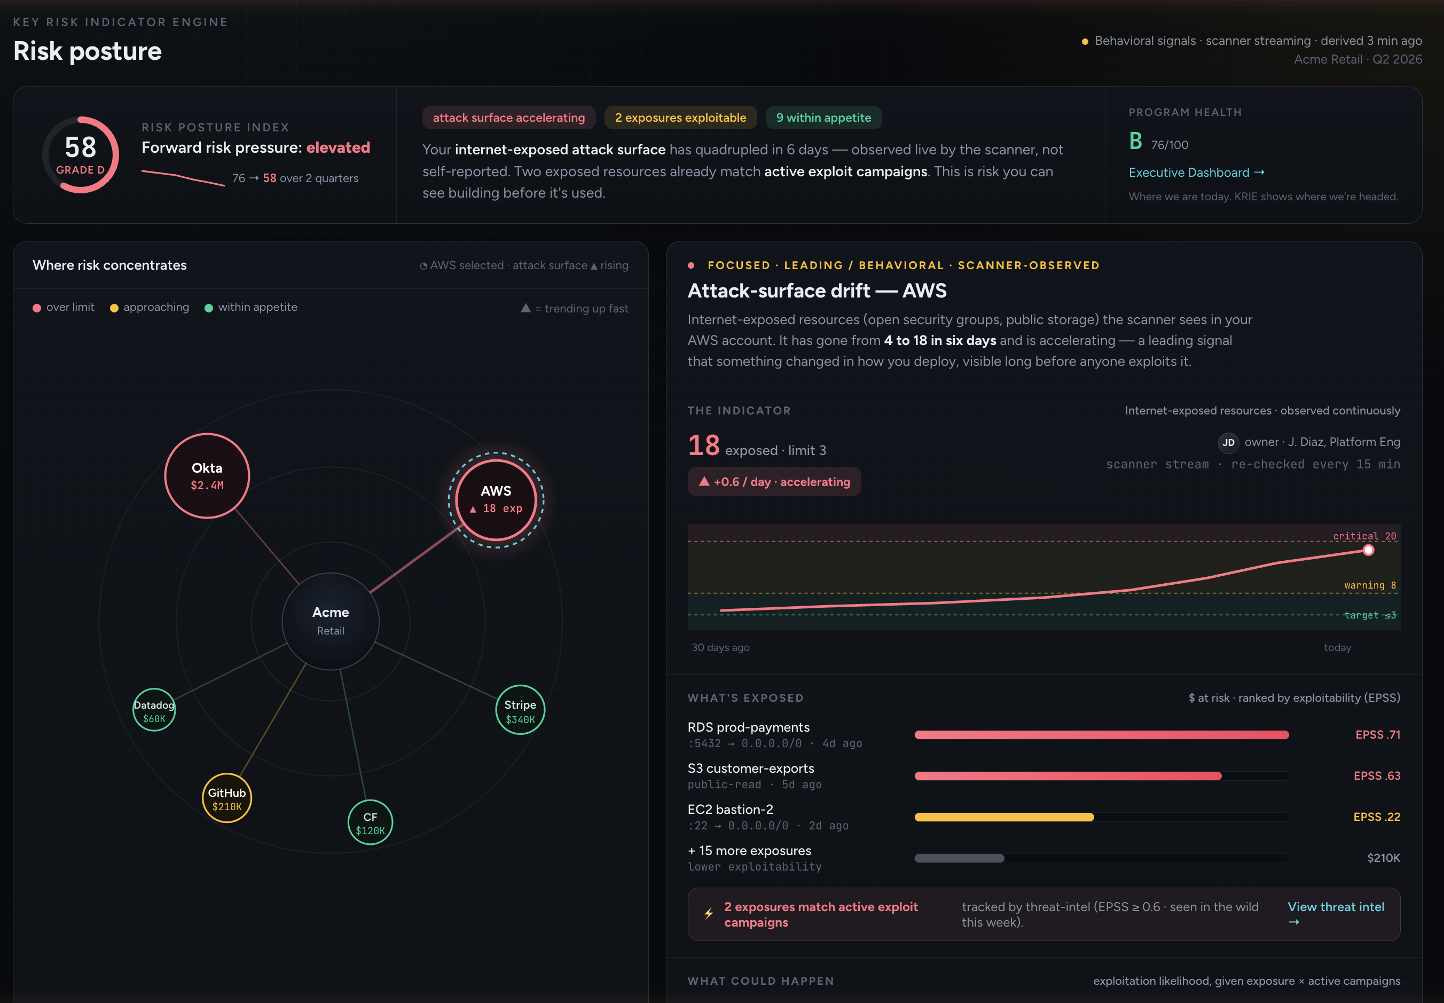Click the 9 within appetite tag

pos(824,117)
